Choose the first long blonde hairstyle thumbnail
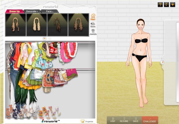Viewport: 179px width, 124px height. 16,25
